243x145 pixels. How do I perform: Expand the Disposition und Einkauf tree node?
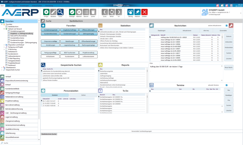4,45
